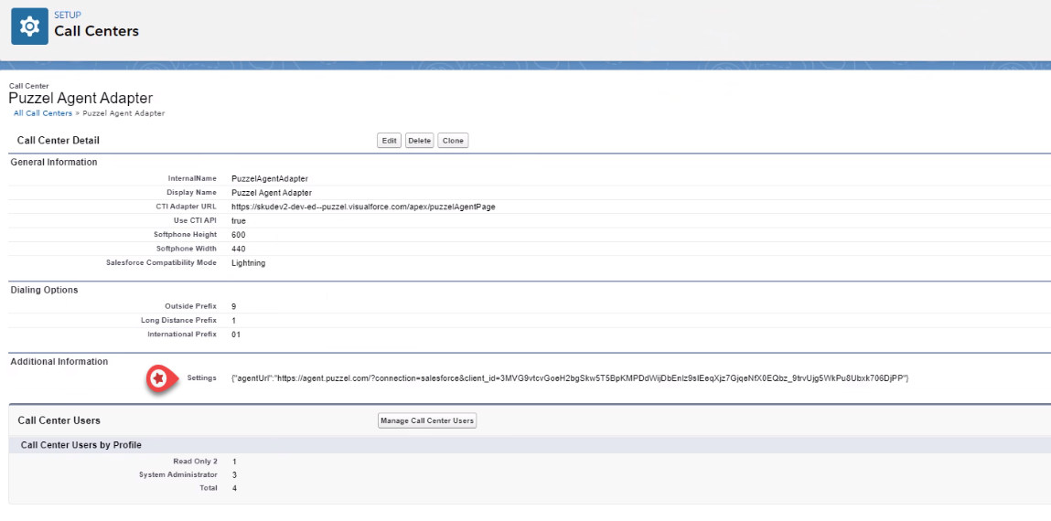Open the All Call Centers breadcrumb link
1051x521 pixels.
coord(42,113)
